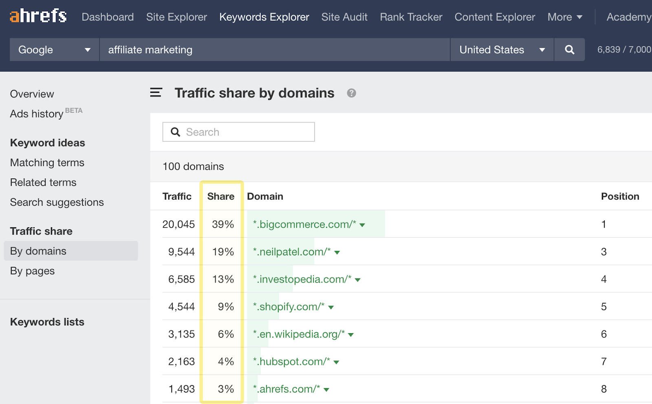This screenshot has height=404, width=652.
Task: Open the Google search engine selector
Action: [53, 49]
